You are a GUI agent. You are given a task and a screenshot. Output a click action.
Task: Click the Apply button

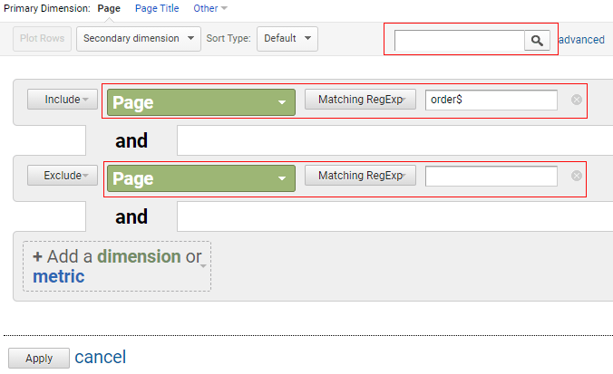tap(39, 358)
